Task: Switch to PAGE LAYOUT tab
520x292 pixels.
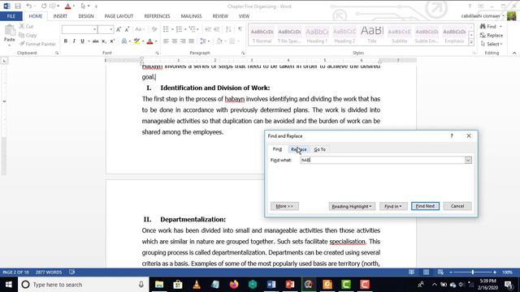Action: [119, 16]
